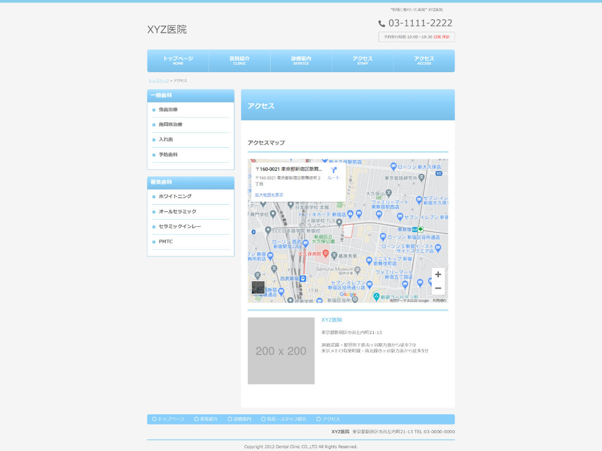602x451 pixels.
Task: Click the トップページ breadcrumb link
Action: pos(158,80)
